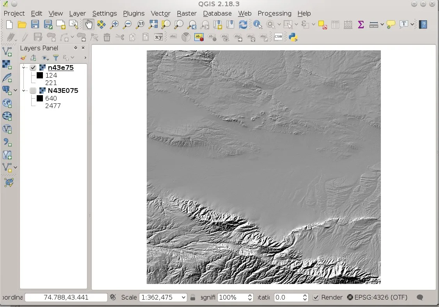This screenshot has height=307, width=439.
Task: Open the Raster menu
Action: pos(187,13)
